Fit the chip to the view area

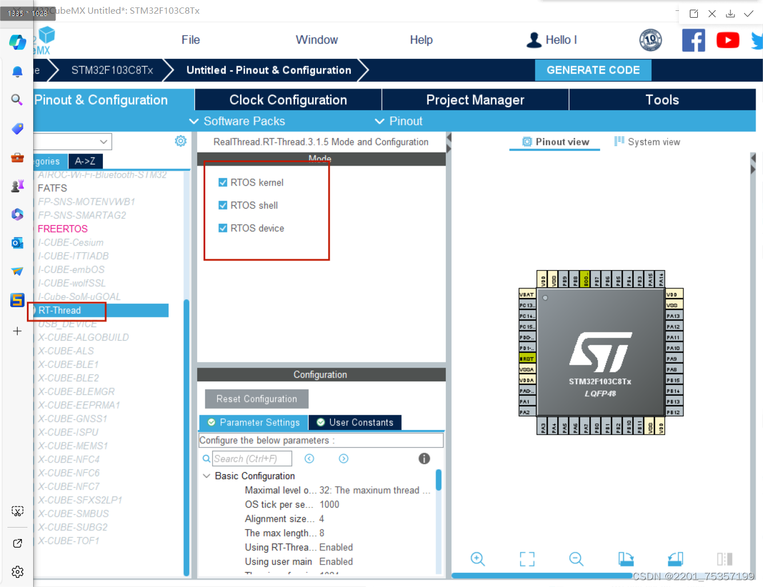527,559
